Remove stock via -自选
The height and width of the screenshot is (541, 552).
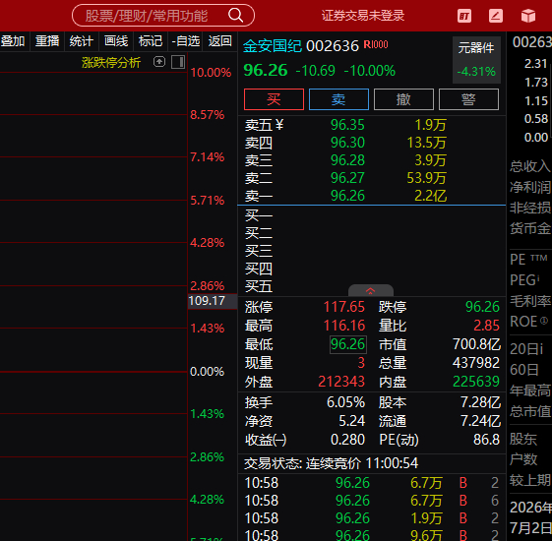(x=185, y=41)
